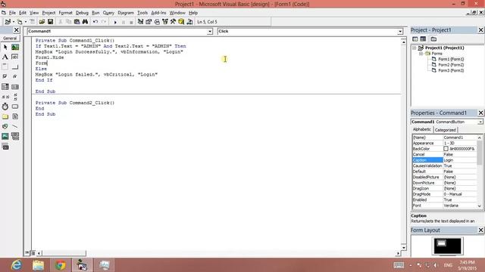485x272 pixels.
Task: Select the CheckBox control tool
Action: point(5,77)
